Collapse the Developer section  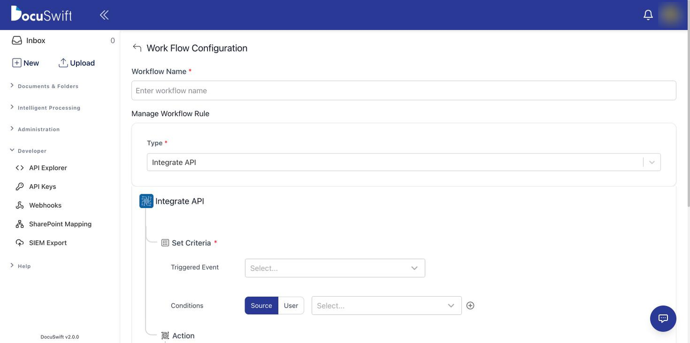tap(28, 151)
